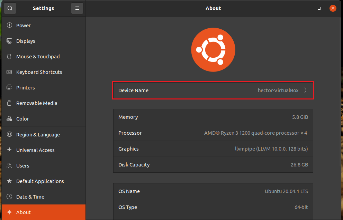Select Date & Time settings
The width and height of the screenshot is (343, 220).
point(9,197)
